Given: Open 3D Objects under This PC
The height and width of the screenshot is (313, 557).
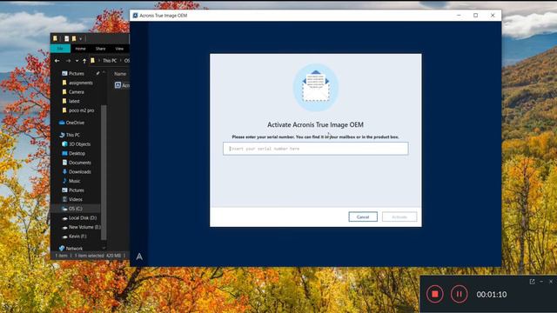Looking at the screenshot, I should pyautogui.click(x=79, y=144).
